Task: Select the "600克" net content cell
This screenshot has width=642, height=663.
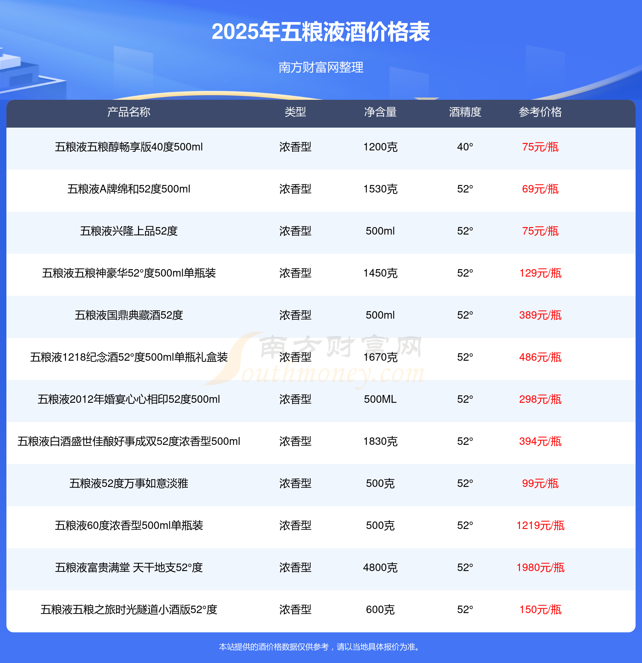Action: click(x=380, y=610)
